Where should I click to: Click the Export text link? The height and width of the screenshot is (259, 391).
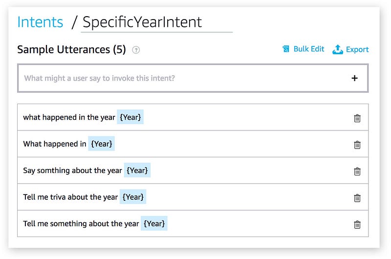click(x=357, y=50)
